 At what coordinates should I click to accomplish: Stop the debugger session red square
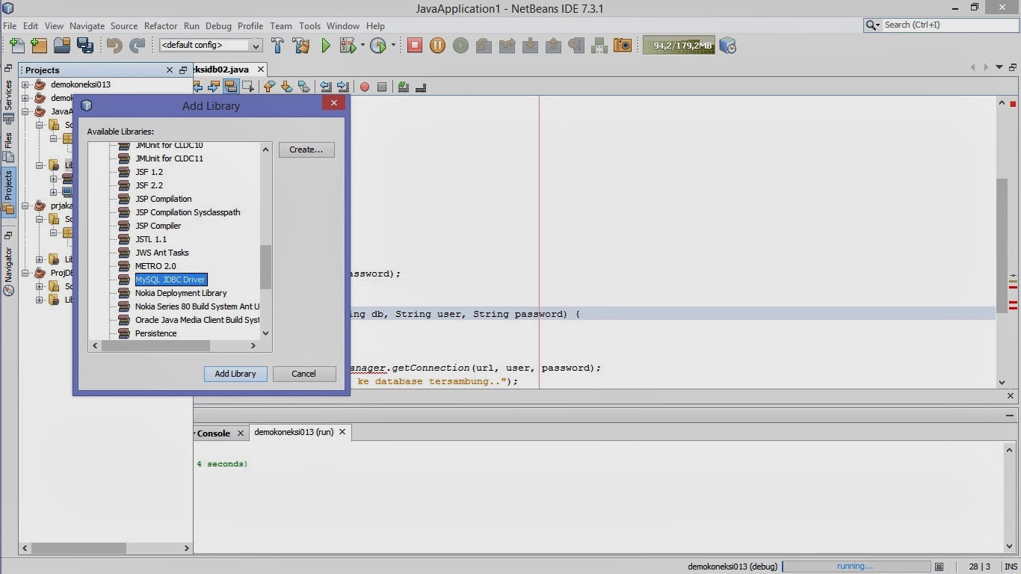[415, 46]
